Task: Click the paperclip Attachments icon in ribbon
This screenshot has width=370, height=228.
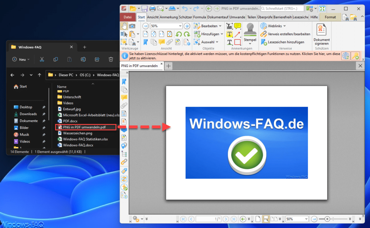Action: click(x=170, y=42)
